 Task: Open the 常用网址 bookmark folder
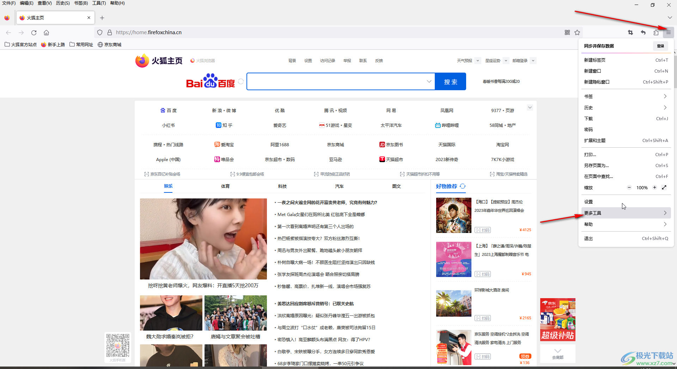[81, 44]
